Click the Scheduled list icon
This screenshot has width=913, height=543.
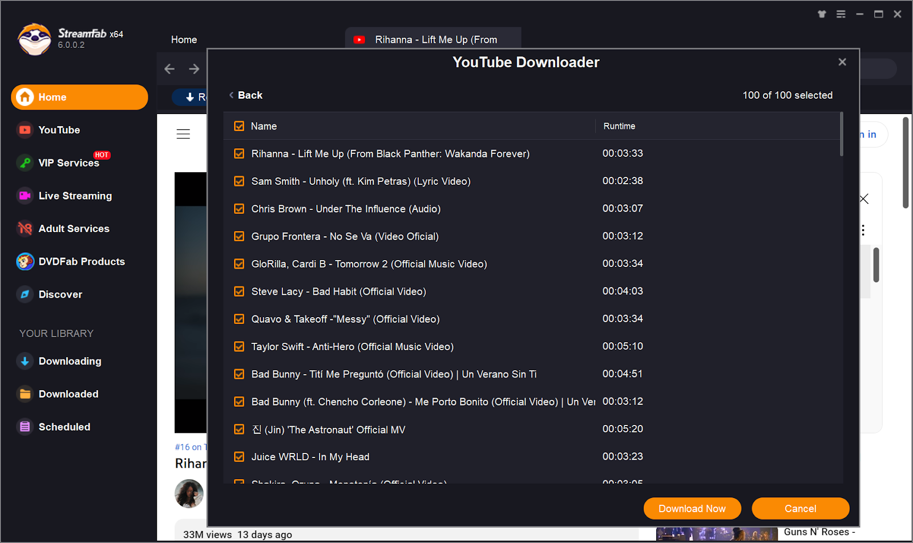[25, 427]
